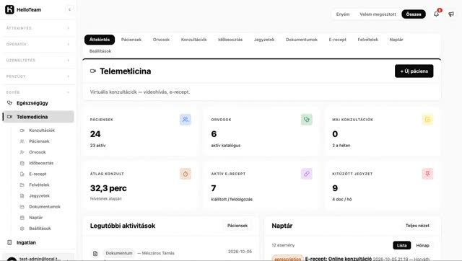Switch calendar to Hónap view
This screenshot has width=462, height=261.
422,245
